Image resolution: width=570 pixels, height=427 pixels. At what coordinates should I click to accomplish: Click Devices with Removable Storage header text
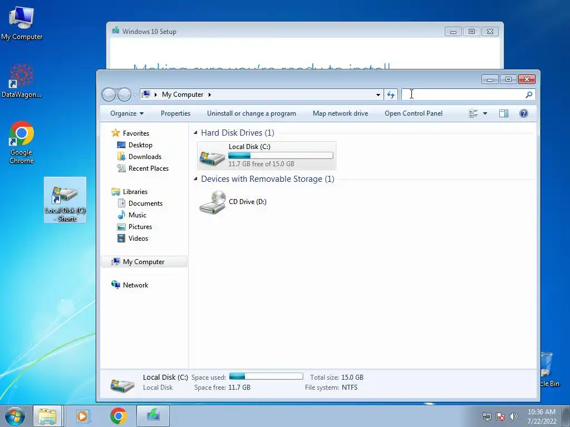coord(268,179)
